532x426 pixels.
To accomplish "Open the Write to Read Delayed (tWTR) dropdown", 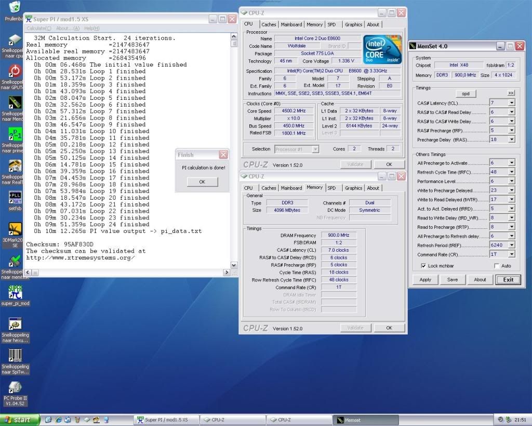I will pyautogui.click(x=511, y=199).
